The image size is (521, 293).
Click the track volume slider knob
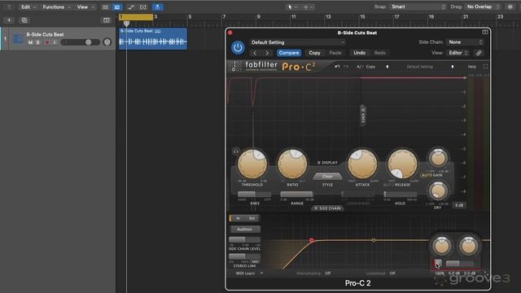tap(88, 42)
